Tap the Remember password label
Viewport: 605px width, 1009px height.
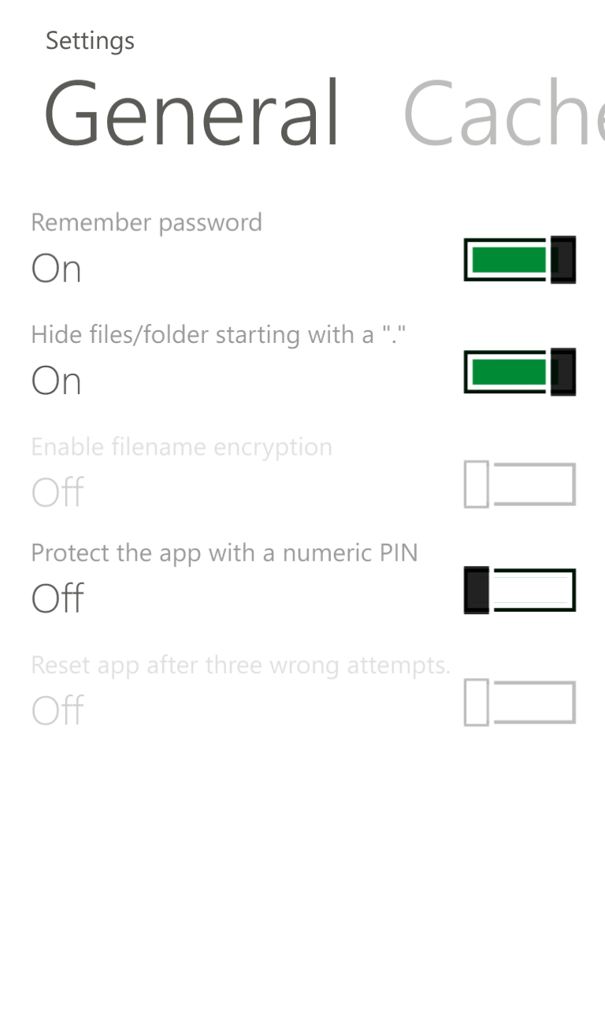pos(147,222)
